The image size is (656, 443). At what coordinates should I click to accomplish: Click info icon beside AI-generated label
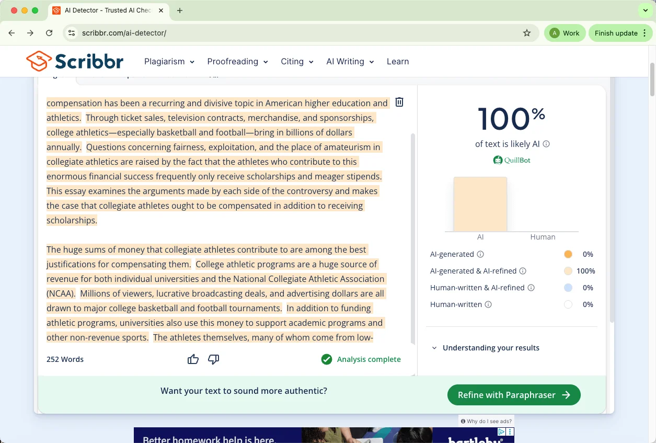pyautogui.click(x=480, y=254)
